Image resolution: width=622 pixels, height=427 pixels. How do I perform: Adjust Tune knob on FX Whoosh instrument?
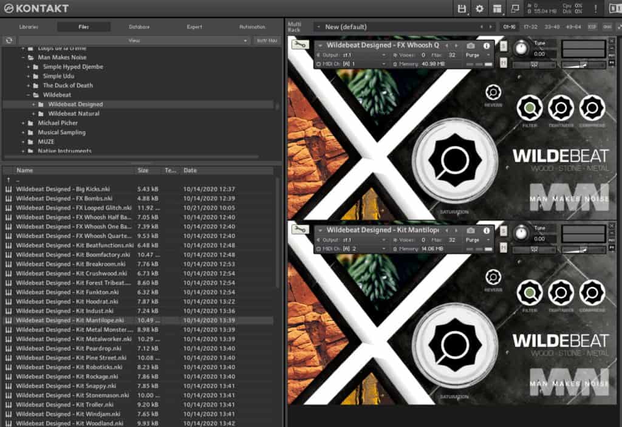[x=521, y=48]
